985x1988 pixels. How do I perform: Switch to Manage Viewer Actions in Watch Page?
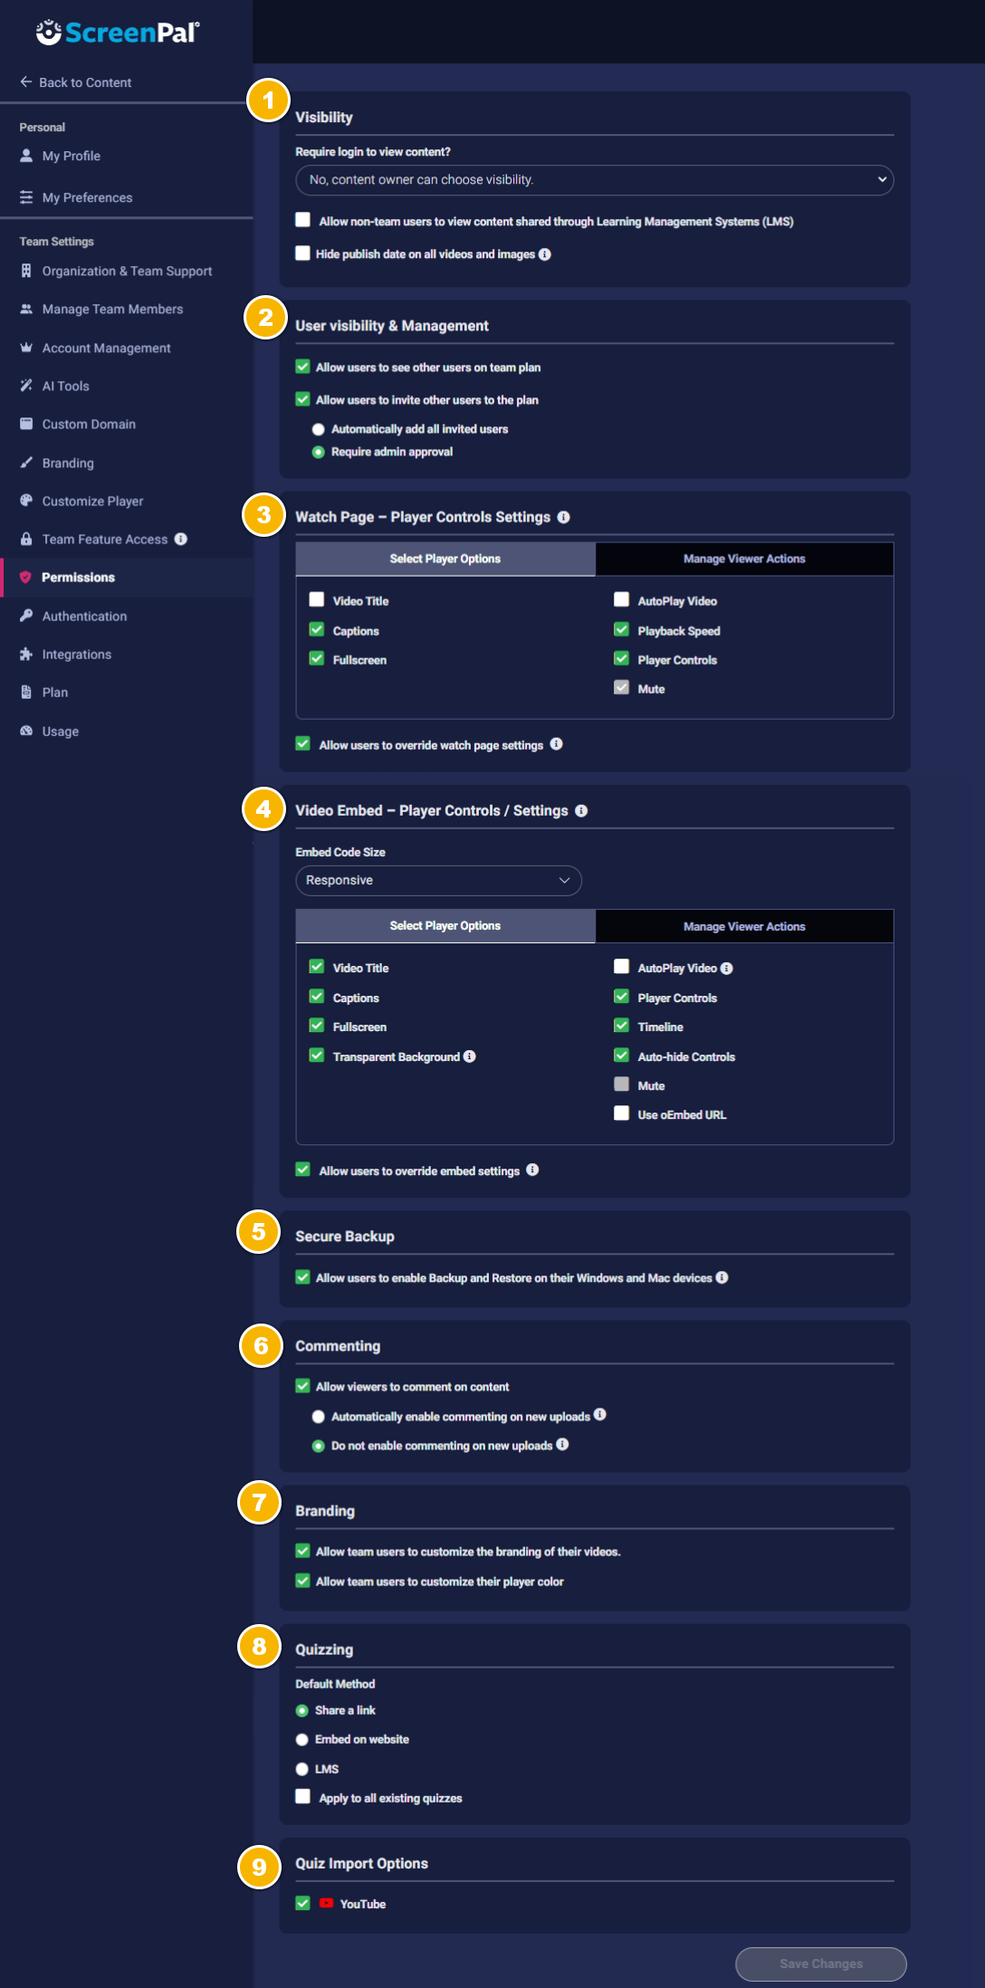(743, 559)
